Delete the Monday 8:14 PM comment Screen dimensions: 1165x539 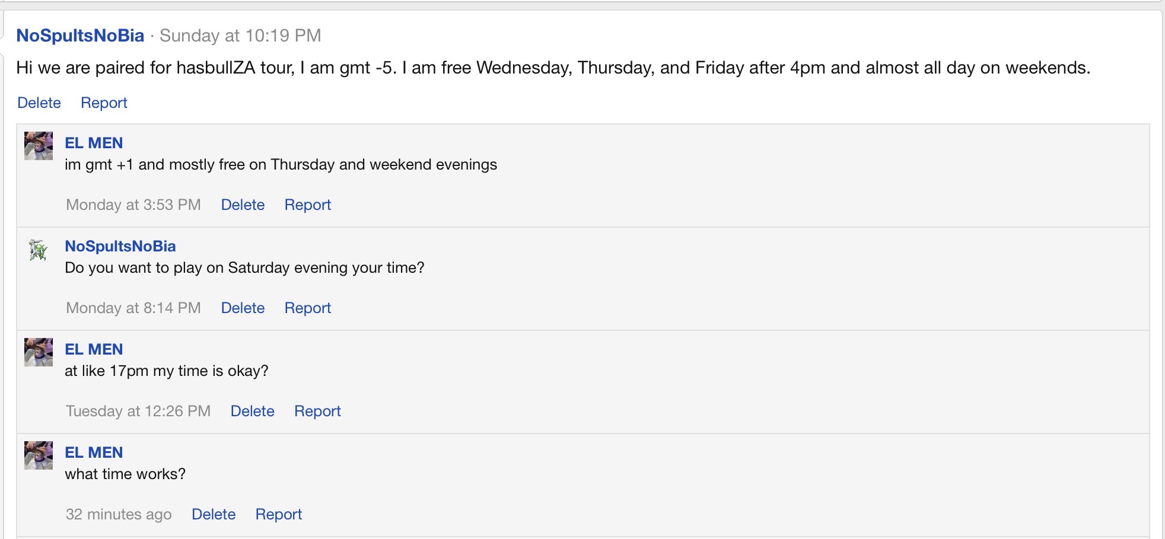pos(243,308)
